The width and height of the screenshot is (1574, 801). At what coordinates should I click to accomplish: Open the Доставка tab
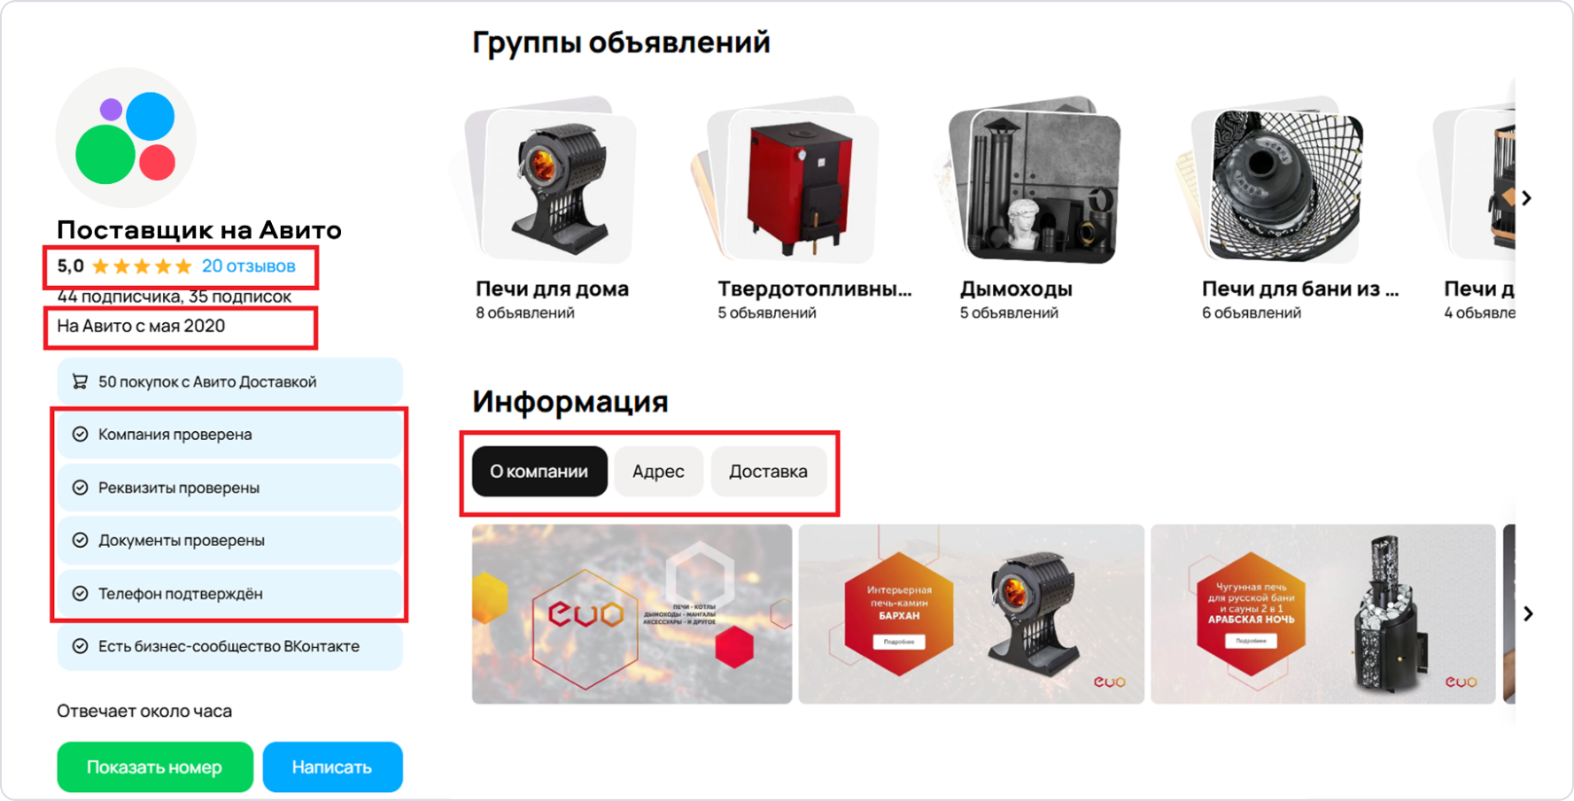[768, 471]
